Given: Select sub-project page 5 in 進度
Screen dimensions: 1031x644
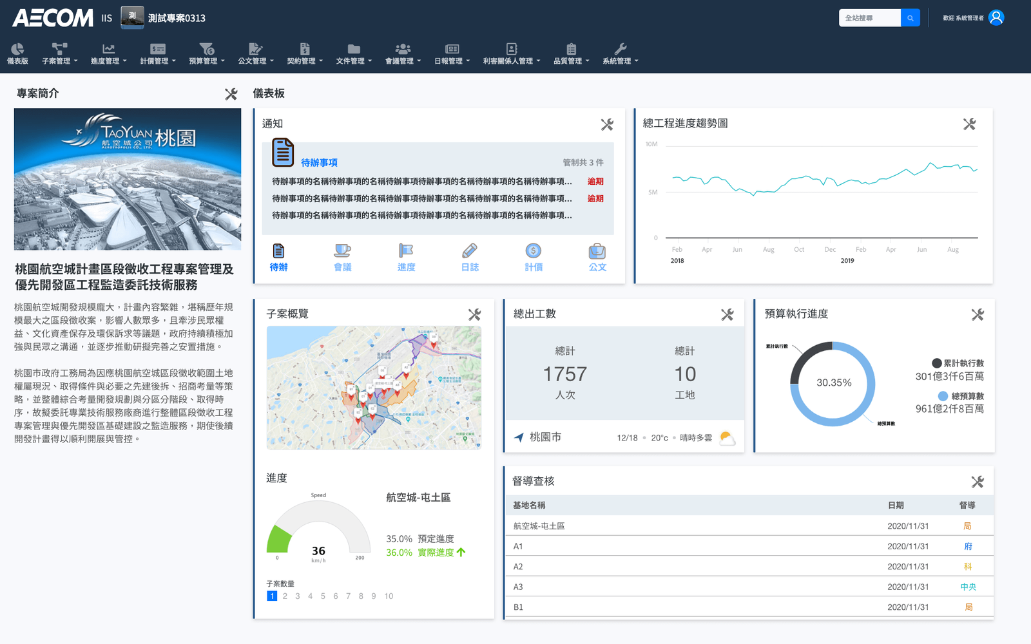Looking at the screenshot, I should click(x=323, y=596).
